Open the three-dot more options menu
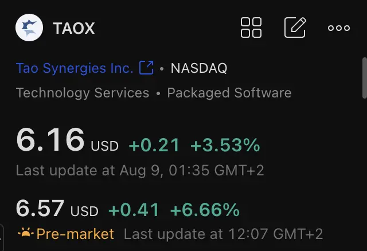Image resolution: width=367 pixels, height=251 pixels. coord(339,28)
